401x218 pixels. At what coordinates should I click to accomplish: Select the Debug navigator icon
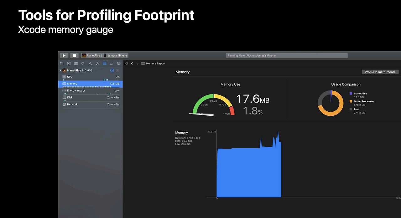[x=105, y=63]
